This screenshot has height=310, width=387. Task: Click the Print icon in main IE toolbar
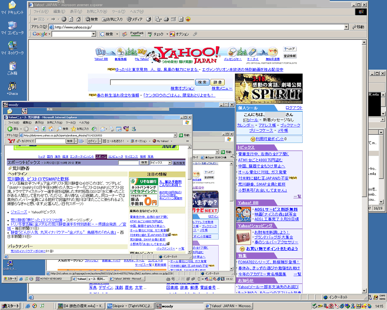click(x=166, y=19)
